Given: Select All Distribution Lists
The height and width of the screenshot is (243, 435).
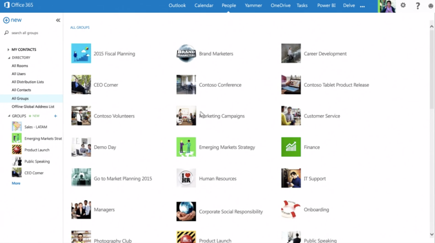Looking at the screenshot, I should 28,82.
